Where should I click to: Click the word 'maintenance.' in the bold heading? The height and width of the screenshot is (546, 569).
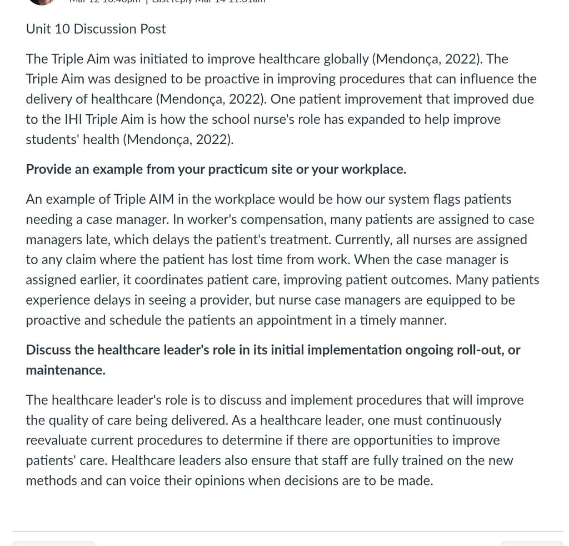(66, 370)
